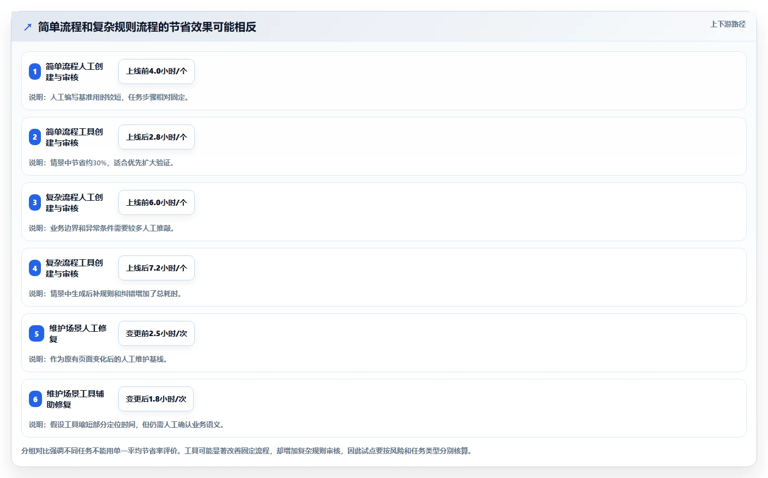Click the 复杂流程工具创建与审核 step label

(x=74, y=268)
